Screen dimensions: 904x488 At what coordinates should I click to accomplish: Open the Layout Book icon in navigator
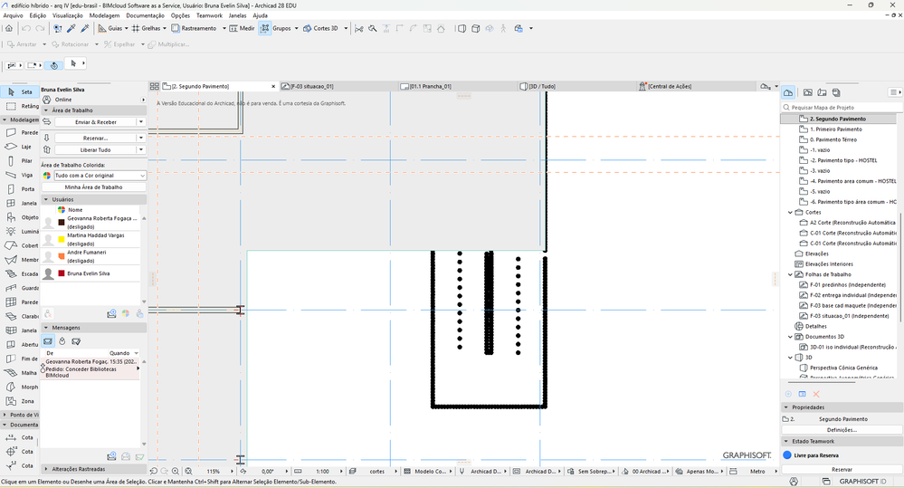click(x=823, y=92)
